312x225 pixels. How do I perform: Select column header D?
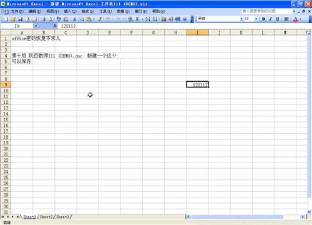coord(88,32)
